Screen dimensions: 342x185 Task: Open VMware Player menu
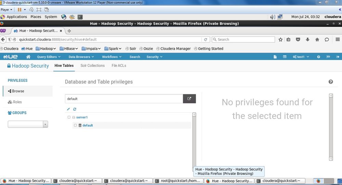pos(6,10)
